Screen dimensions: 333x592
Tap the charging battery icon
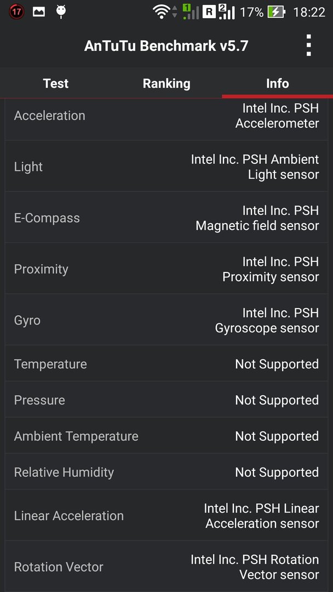[277, 12]
